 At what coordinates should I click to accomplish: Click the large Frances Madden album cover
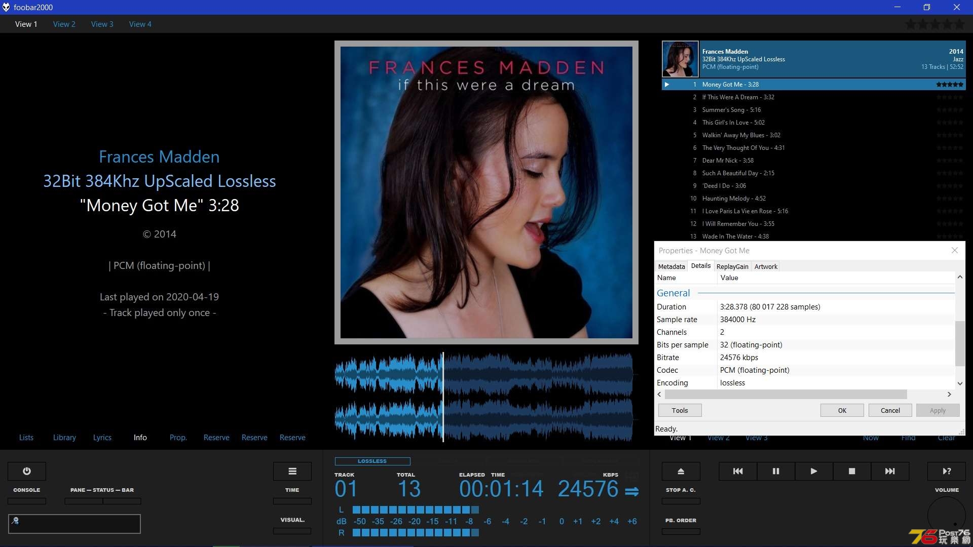coord(486,192)
